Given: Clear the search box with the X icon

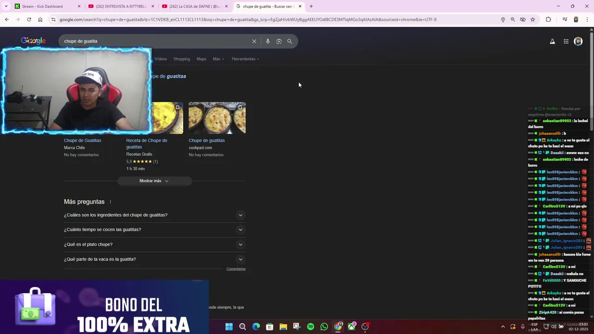Looking at the screenshot, I should tap(254, 41).
